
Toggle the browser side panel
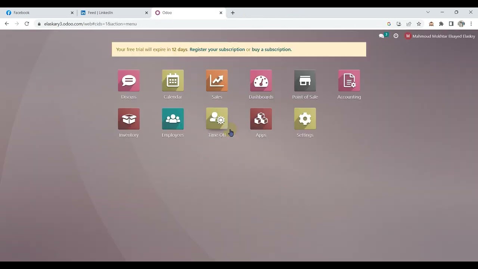pos(451,24)
